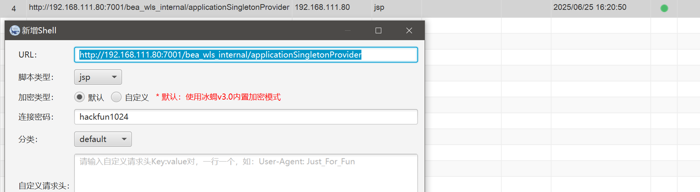
Task: Click the 连接密码 field containing hackfun1024
Action: [246, 117]
